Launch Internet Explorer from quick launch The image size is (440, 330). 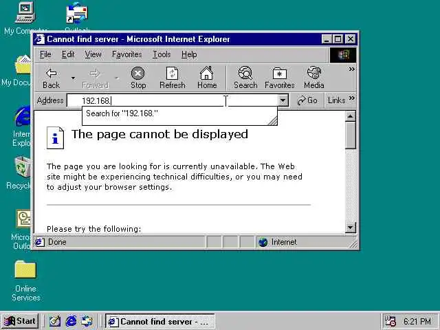71,321
